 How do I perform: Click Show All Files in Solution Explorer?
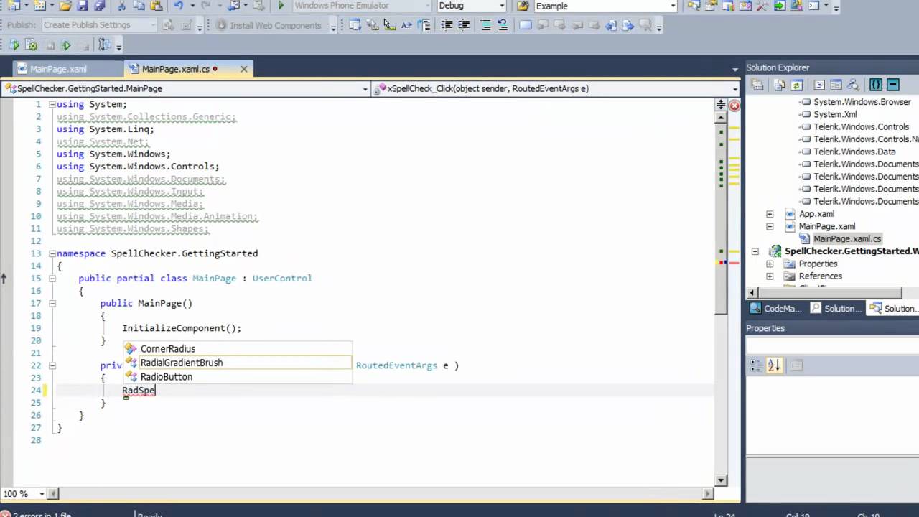[x=780, y=85]
